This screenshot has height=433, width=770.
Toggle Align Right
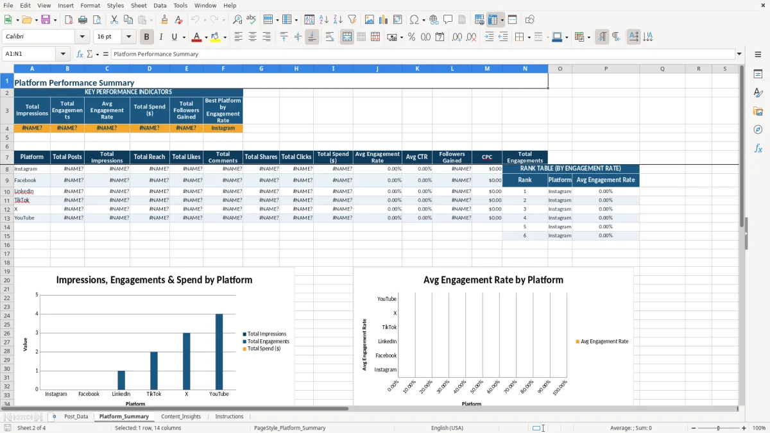[267, 37]
